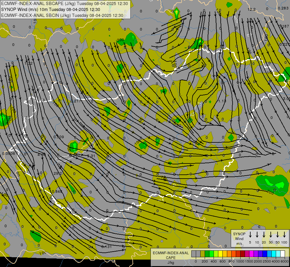Click the 600 tick label on CAPE scale
290x267 pixels.
click(x=222, y=261)
